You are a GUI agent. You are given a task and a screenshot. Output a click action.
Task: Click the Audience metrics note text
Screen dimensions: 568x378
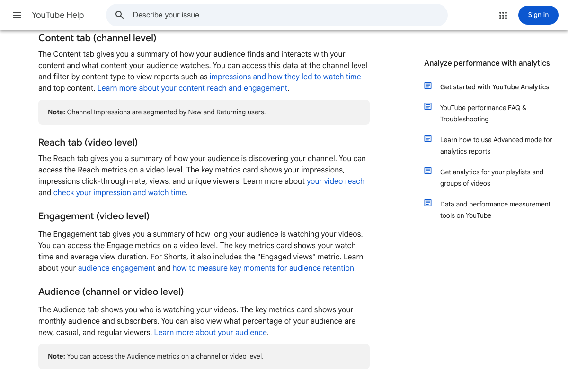point(156,356)
